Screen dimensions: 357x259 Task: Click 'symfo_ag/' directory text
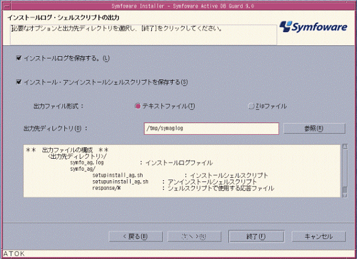83,169
